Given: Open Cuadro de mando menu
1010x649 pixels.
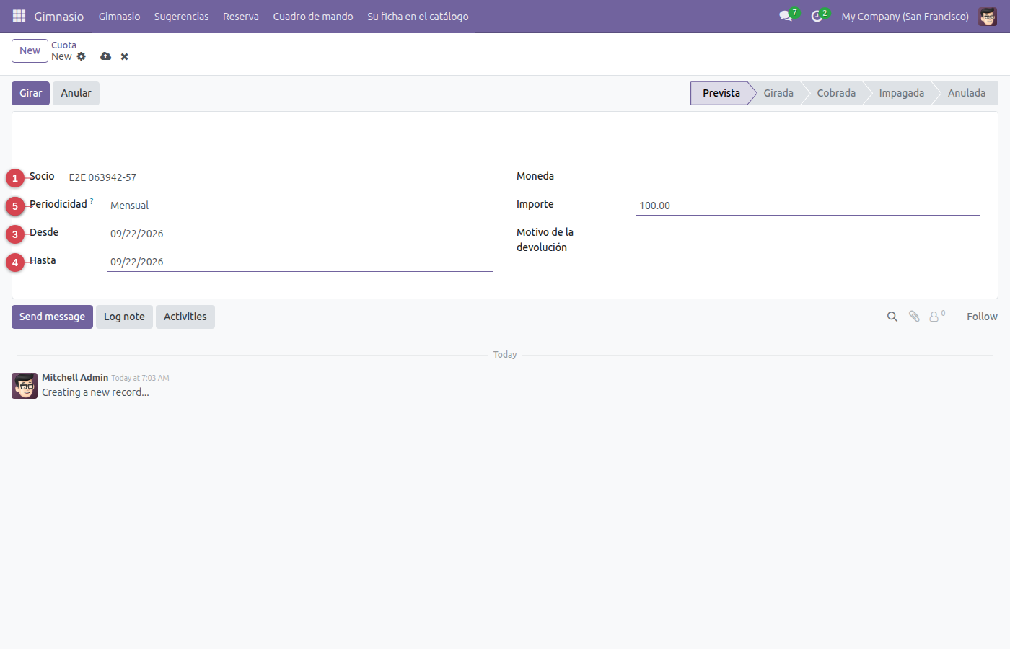Looking at the screenshot, I should click(313, 16).
